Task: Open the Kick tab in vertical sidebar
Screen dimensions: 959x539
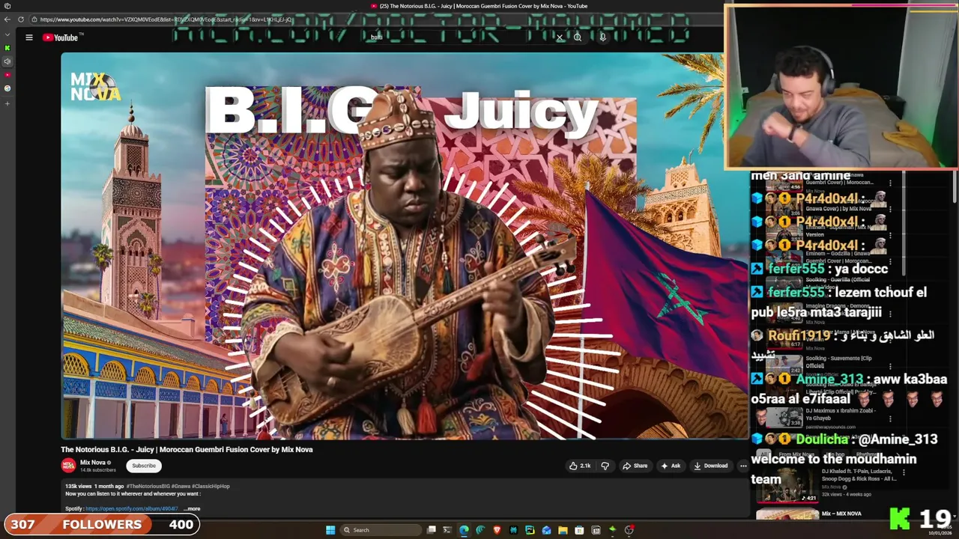Action: click(7, 48)
